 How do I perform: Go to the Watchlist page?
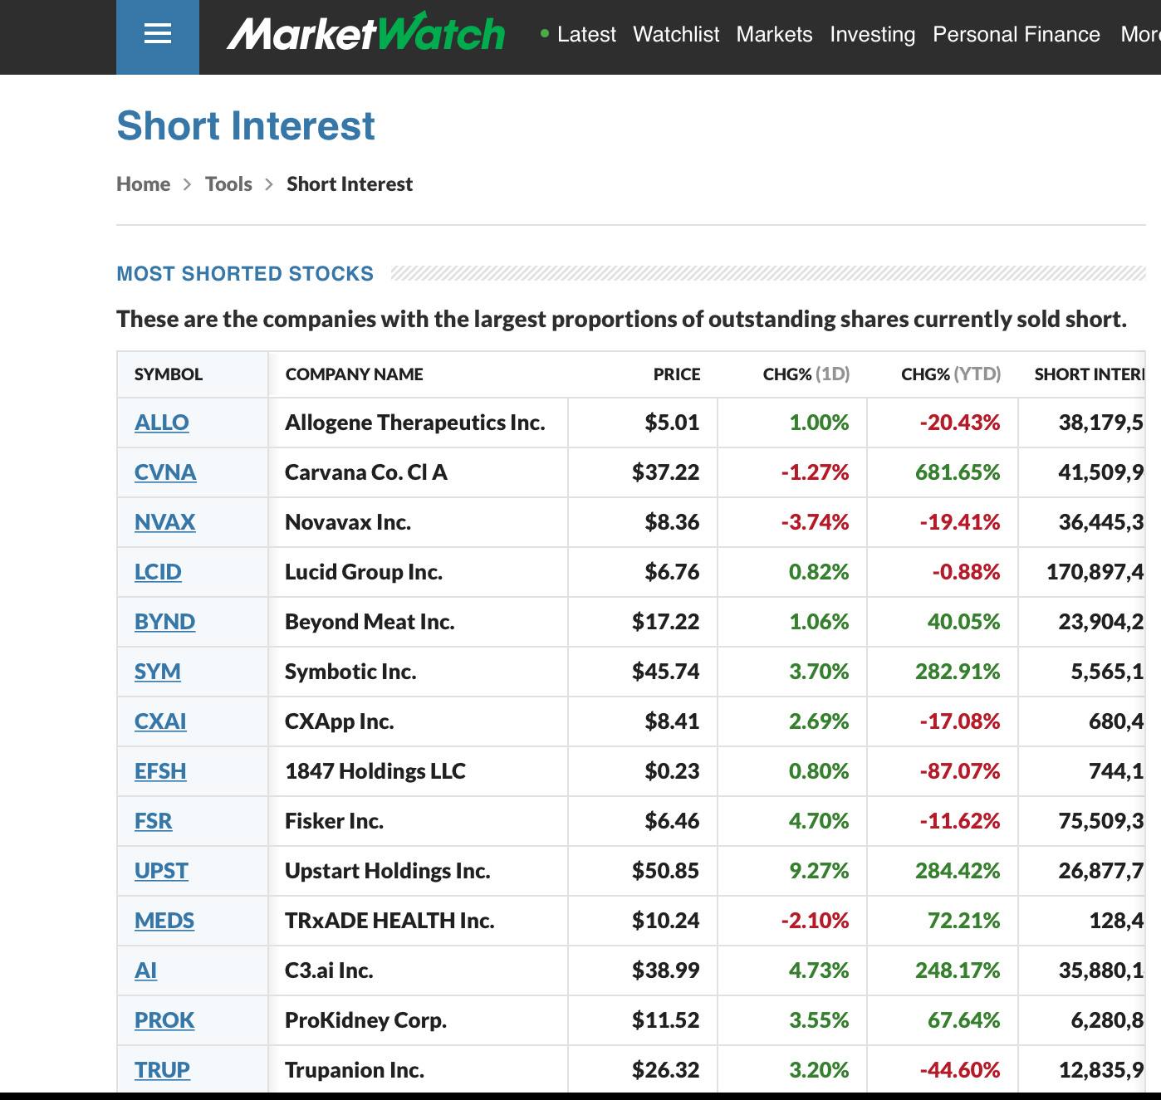click(675, 34)
